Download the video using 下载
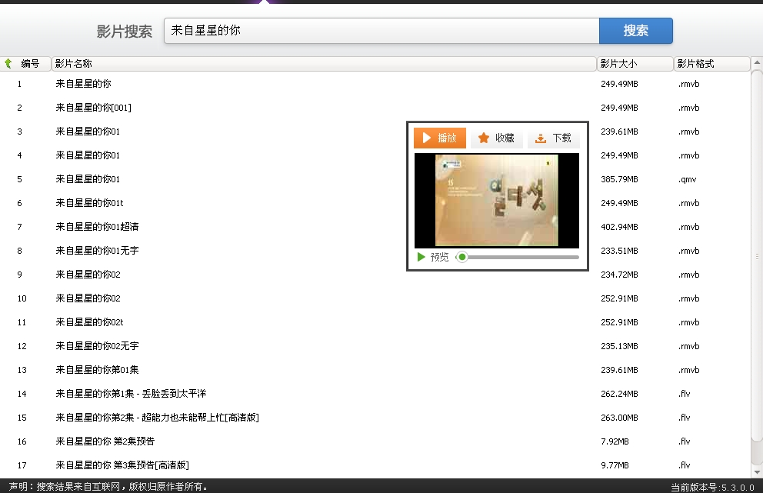This screenshot has height=493, width=763. tap(552, 138)
